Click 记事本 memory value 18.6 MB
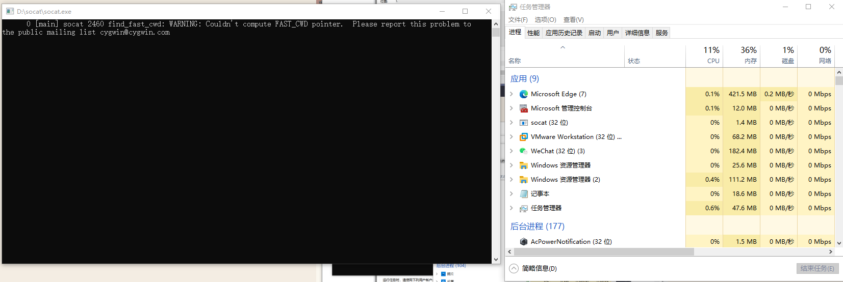 point(745,194)
